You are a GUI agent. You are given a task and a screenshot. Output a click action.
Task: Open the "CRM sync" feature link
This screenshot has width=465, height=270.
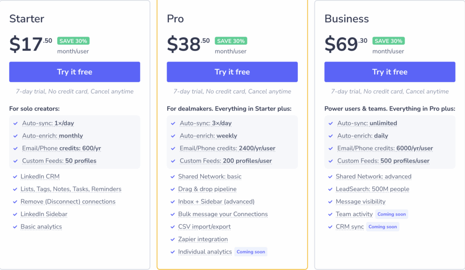(x=347, y=226)
